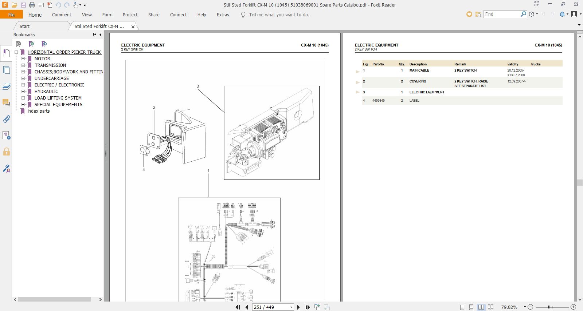
Task: Open the Connect ribbon tab
Action: click(179, 15)
